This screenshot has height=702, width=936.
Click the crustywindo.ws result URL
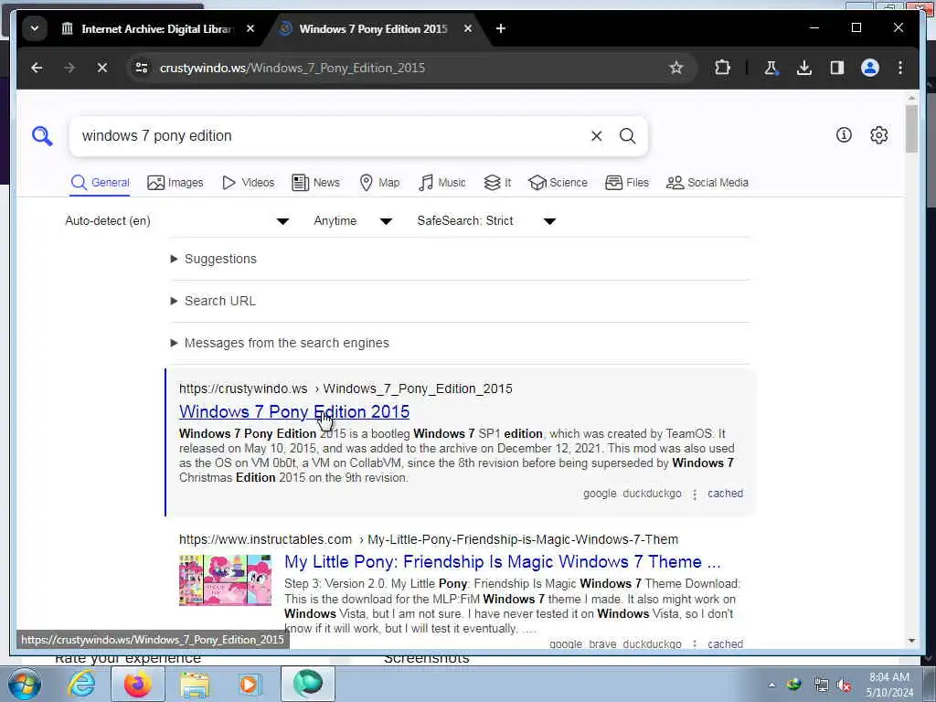coord(346,389)
